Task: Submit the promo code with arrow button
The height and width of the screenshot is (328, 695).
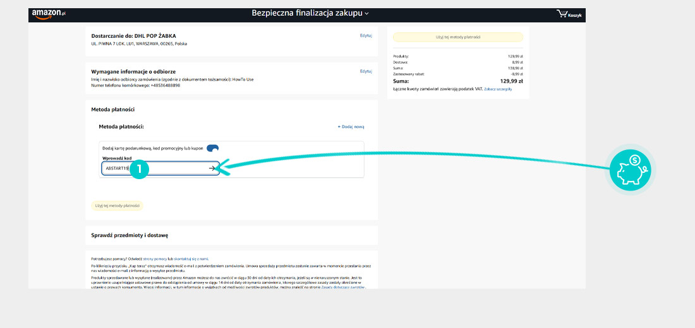Action: point(212,168)
